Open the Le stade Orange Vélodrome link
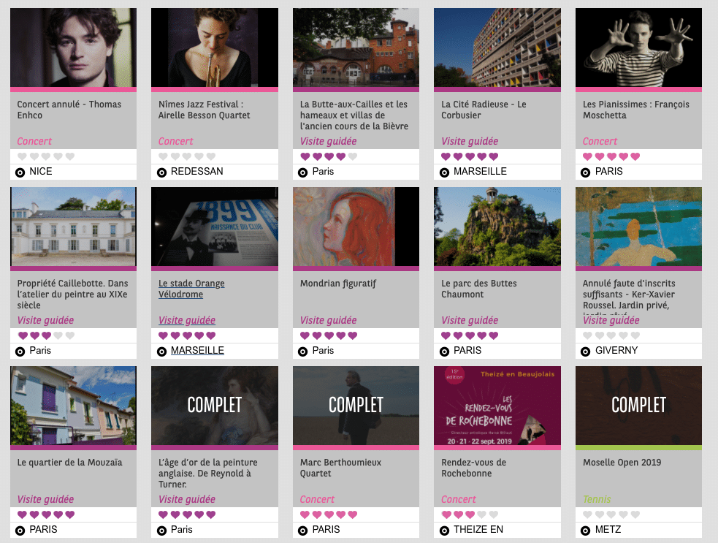The image size is (718, 543). click(x=191, y=289)
